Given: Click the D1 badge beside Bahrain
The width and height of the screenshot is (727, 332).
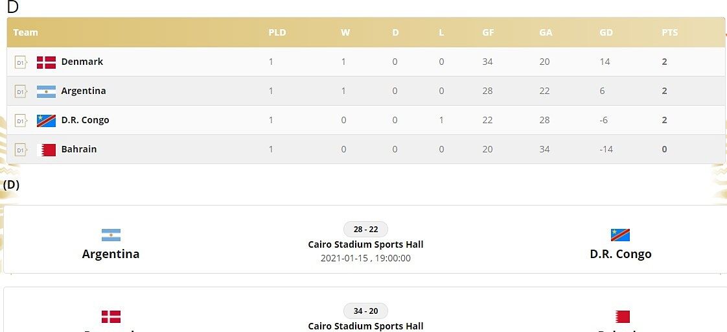Looking at the screenshot, I should 20,150.
